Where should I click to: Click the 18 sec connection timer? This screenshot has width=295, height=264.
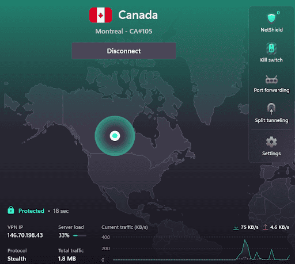[61, 211]
